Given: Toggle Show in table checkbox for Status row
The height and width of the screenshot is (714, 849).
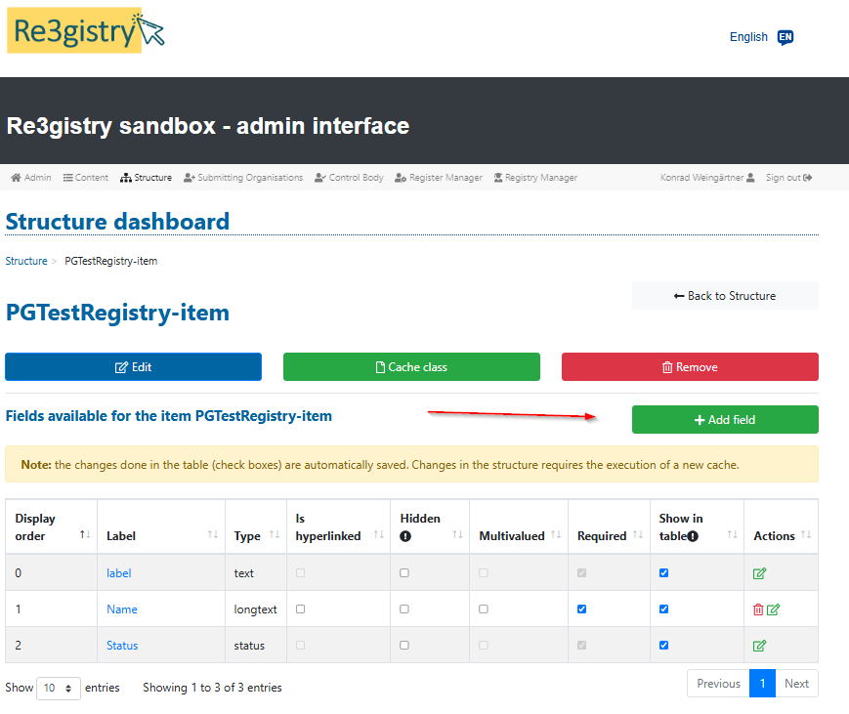Looking at the screenshot, I should pyautogui.click(x=663, y=645).
